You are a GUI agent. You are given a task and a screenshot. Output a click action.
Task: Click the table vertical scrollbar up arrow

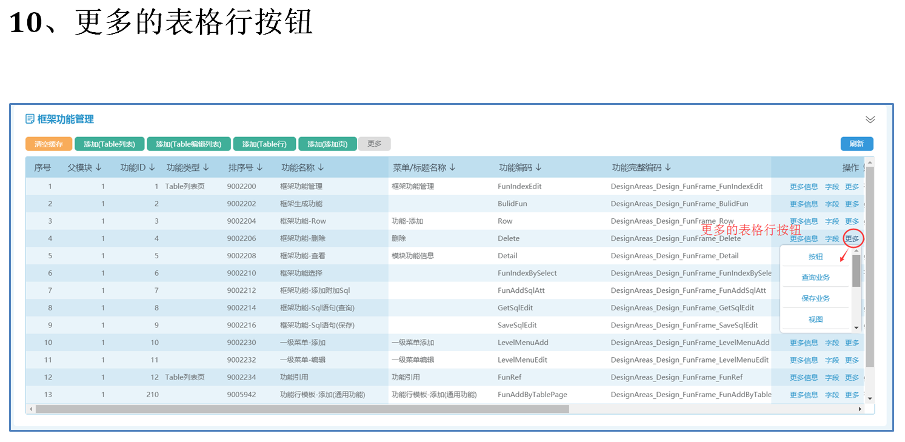coord(870,162)
